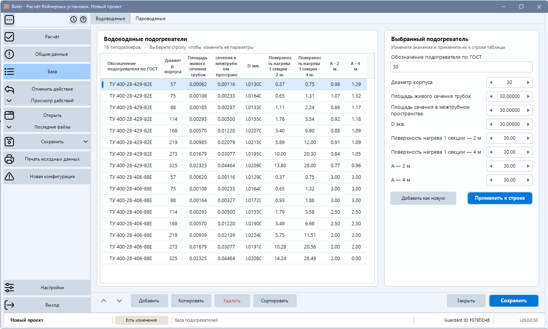
Task: Open the Настройки sliders icon
Action: click(x=9, y=288)
